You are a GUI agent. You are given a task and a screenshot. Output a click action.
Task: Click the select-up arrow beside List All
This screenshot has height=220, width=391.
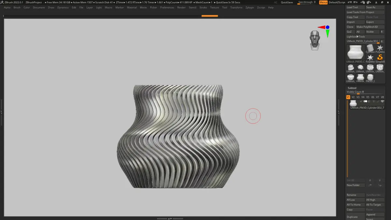tap(370, 180)
